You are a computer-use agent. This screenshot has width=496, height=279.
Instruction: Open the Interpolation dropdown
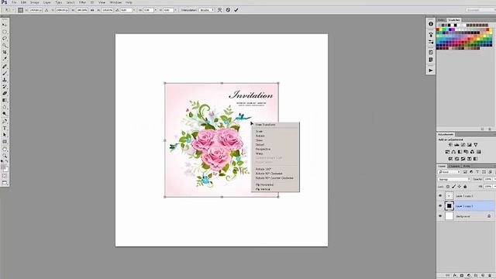tap(207, 10)
